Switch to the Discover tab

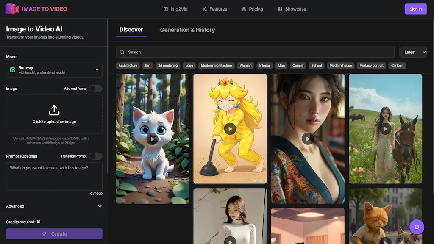131,30
